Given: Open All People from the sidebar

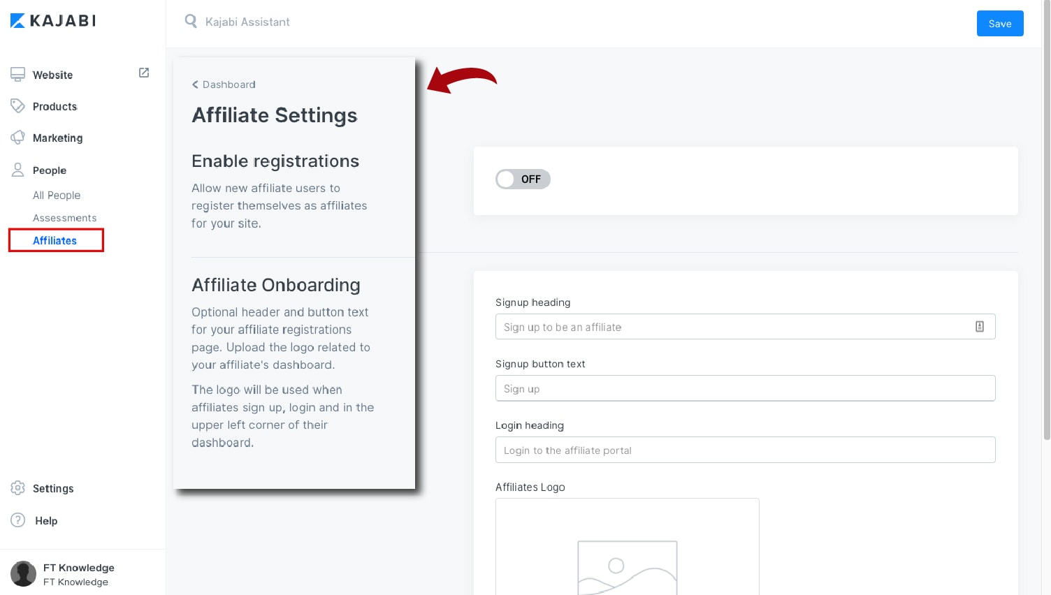Looking at the screenshot, I should tap(57, 196).
